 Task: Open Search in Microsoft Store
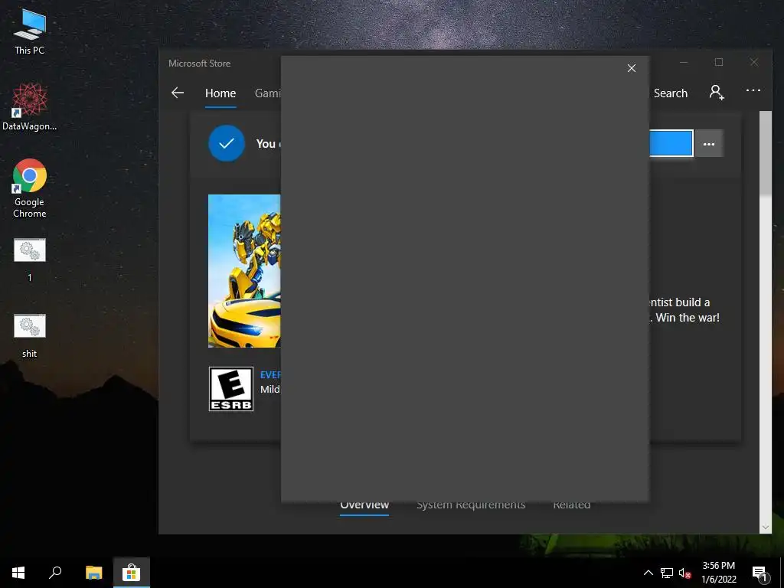coord(670,93)
